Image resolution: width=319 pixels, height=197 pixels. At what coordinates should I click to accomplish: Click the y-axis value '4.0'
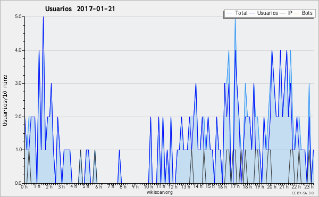pos(18,50)
